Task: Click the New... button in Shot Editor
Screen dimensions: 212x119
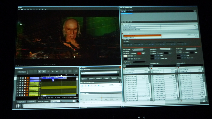Action: click(x=84, y=79)
